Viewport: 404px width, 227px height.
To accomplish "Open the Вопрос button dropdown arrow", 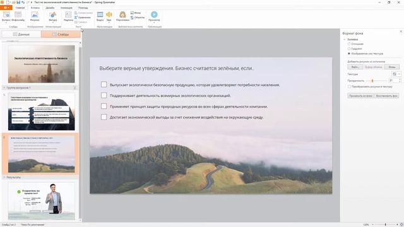I will [x=6, y=23].
